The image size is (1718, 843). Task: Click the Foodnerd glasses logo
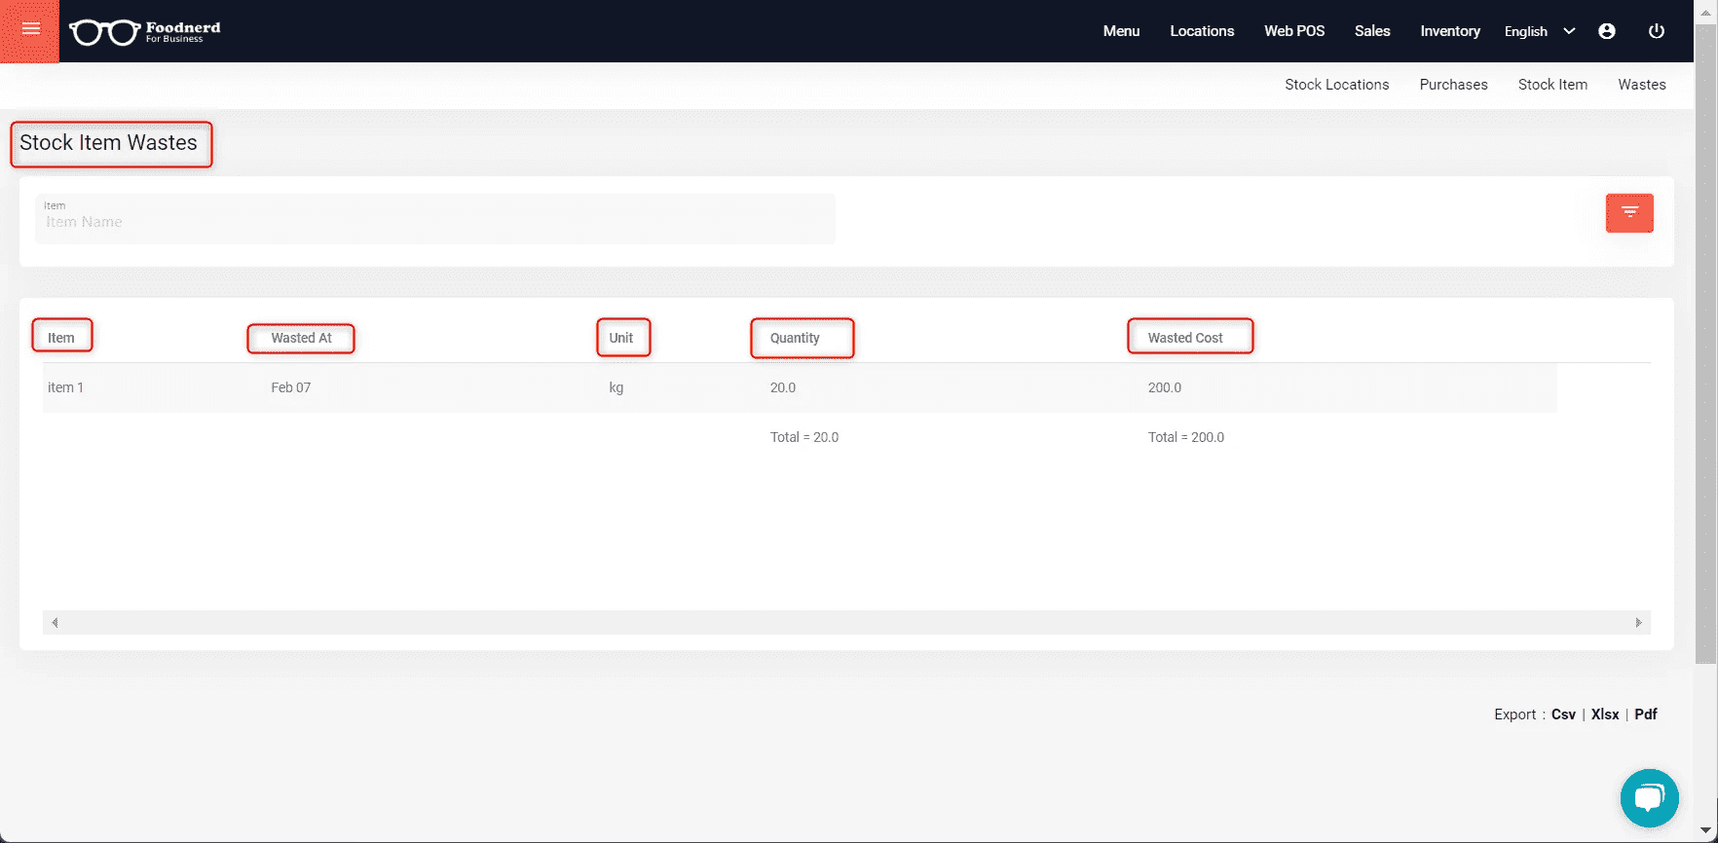144,31
